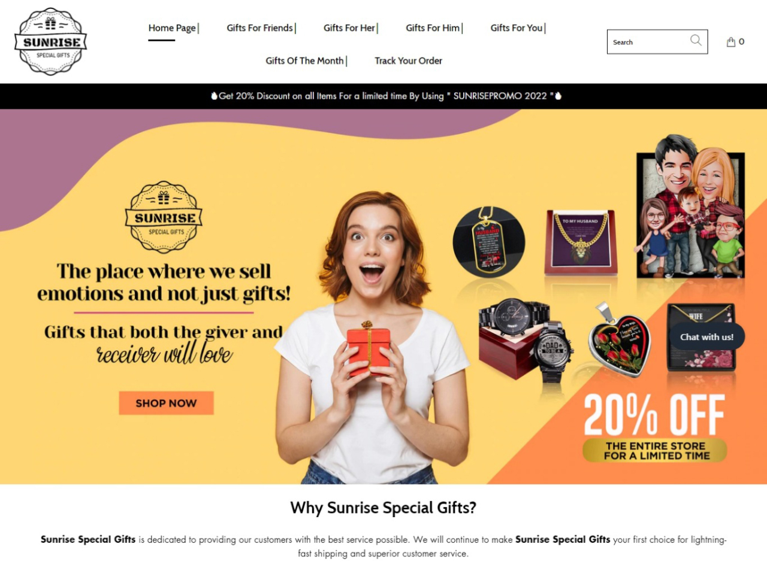Click the Sunrise logo in hero banner

click(x=164, y=217)
